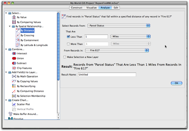The width and height of the screenshot is (189, 131).
Task: Open the More Than Miles units dropdown
Action: 131,44
